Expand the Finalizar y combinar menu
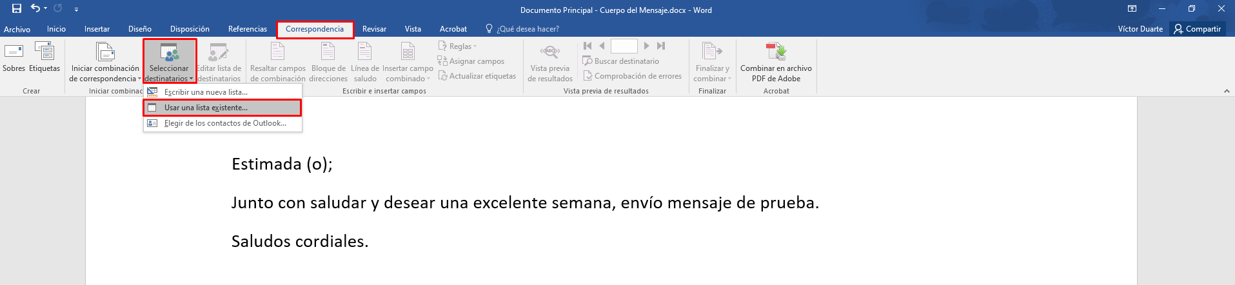The height and width of the screenshot is (285, 1235). tap(712, 62)
